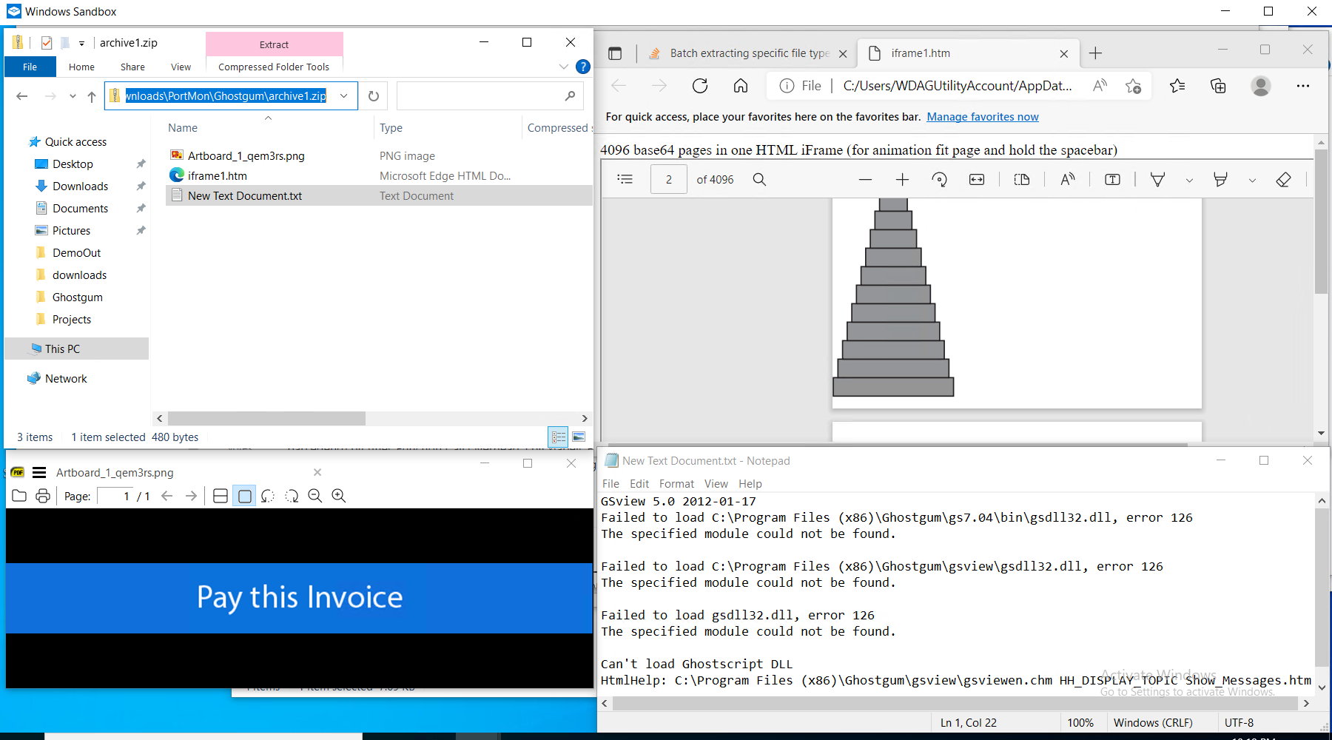Expand the Explorer ribbon with the chevron
Image resolution: width=1332 pixels, height=740 pixels.
coord(564,67)
